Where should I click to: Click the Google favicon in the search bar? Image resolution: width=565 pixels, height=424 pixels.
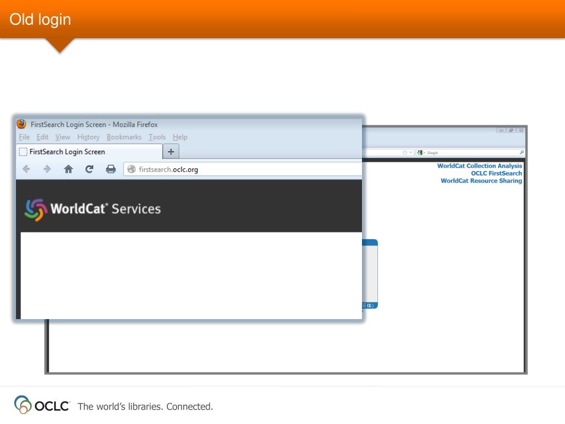(x=420, y=152)
